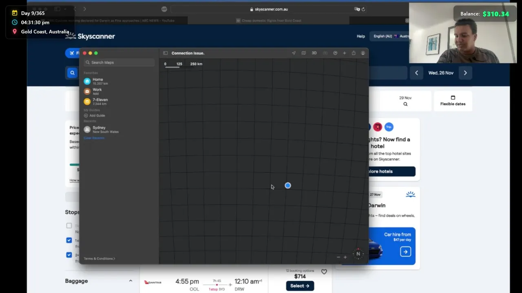Toggle the 1 stop checkbox
The width and height of the screenshot is (522, 293).
69,240
